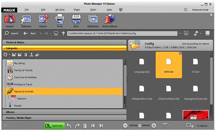Click the To album button

tap(197, 126)
